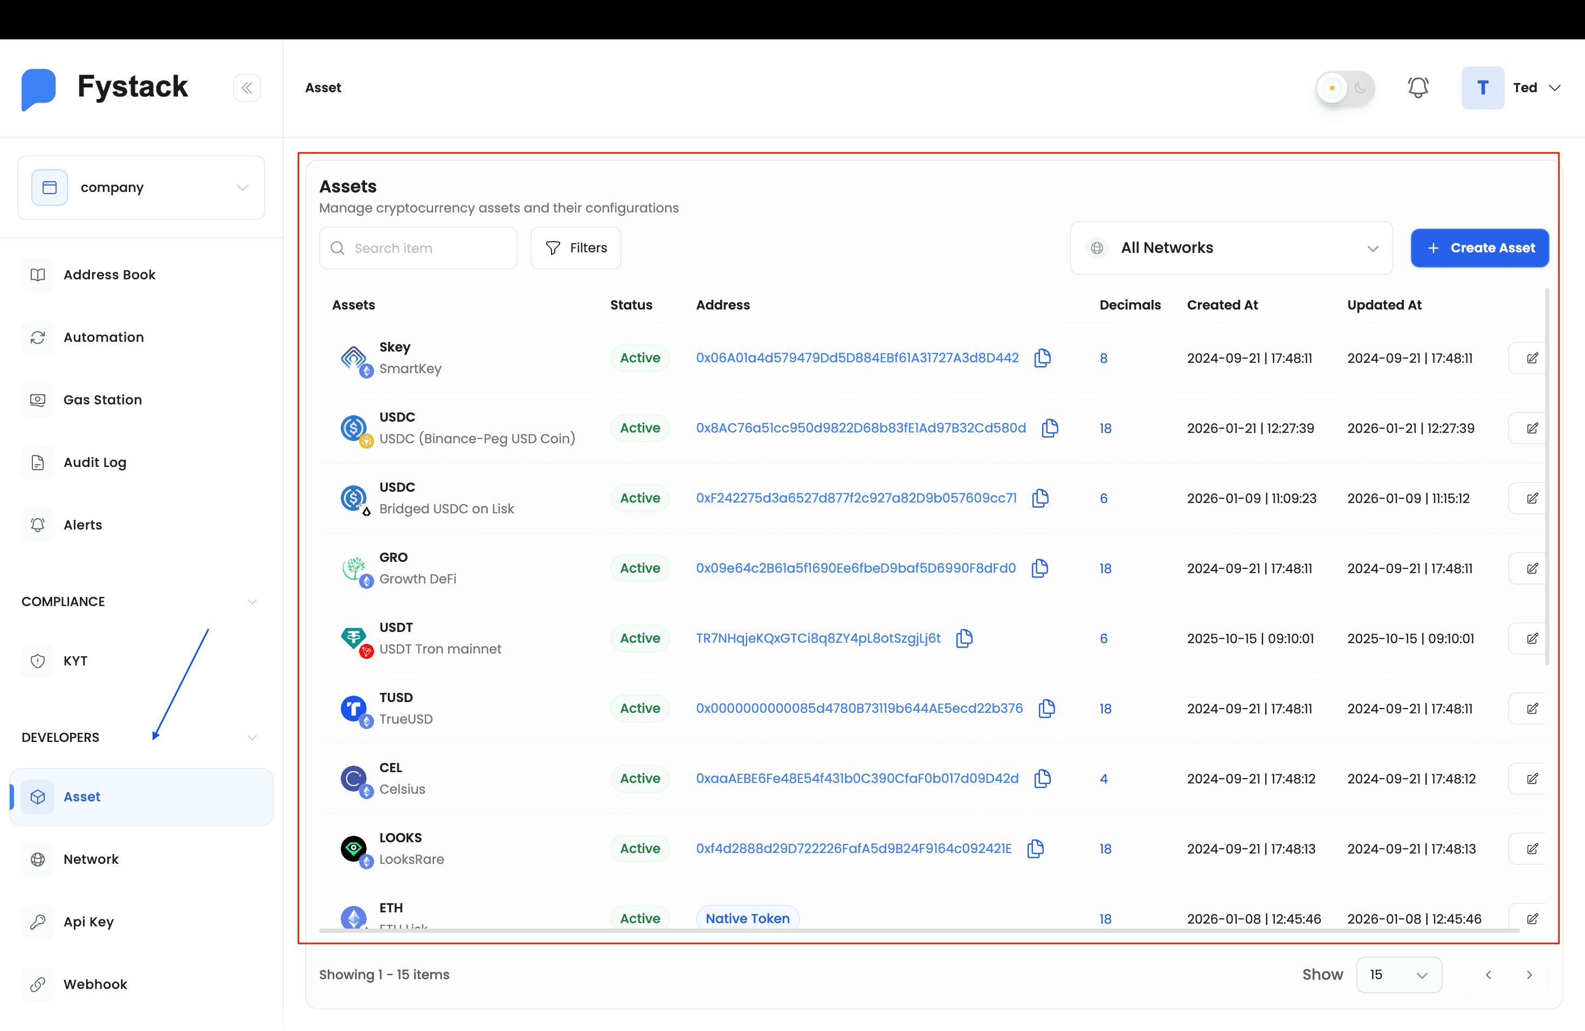Open the company workspace dropdown

[x=141, y=188]
